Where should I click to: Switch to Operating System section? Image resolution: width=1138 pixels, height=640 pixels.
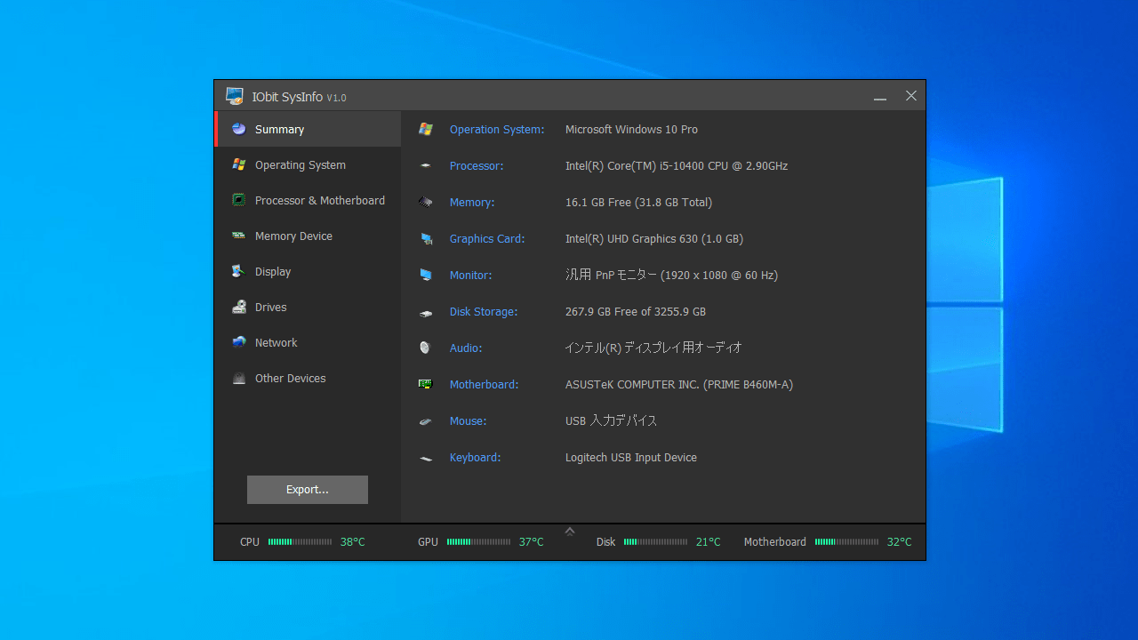tap(308, 164)
